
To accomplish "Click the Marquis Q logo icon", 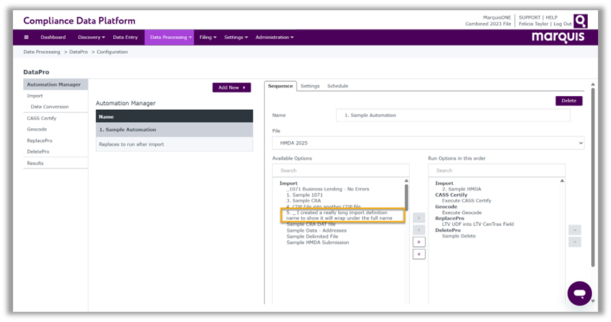I will click(580, 20).
